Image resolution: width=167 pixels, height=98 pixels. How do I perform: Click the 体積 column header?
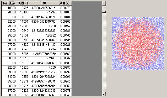coord(43,3)
